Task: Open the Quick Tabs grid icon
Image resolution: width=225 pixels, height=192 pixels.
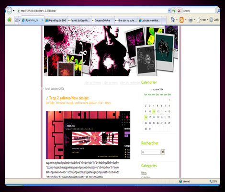Action: [x=16, y=20]
